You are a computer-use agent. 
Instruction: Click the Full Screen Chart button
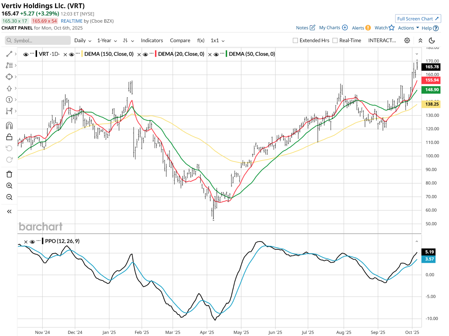pyautogui.click(x=418, y=19)
